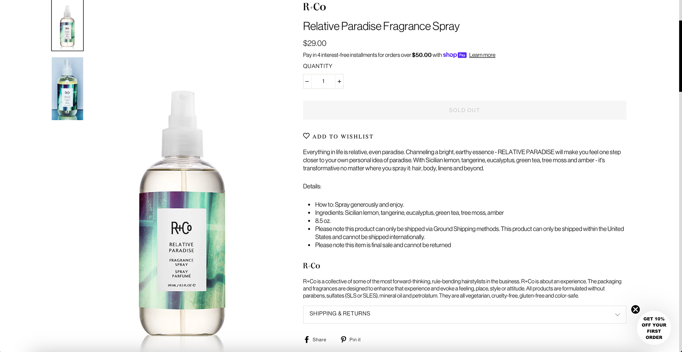Close the 10% off popup
Screen dimensions: 682x352
point(635,309)
